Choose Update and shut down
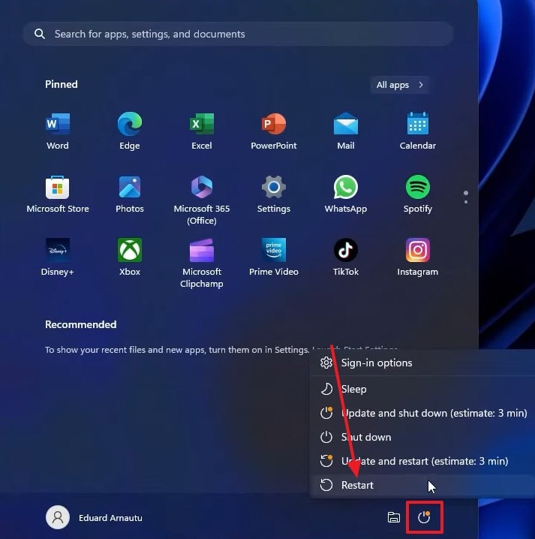The width and height of the screenshot is (535, 539). [x=422, y=413]
